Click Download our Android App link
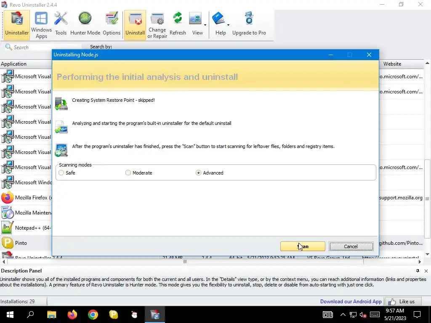 351,301
